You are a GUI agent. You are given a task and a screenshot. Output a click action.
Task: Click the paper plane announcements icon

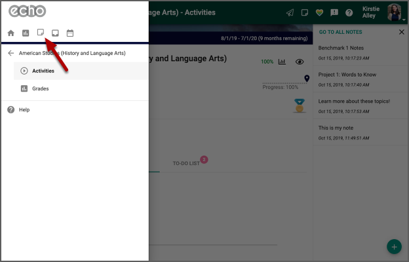(290, 12)
